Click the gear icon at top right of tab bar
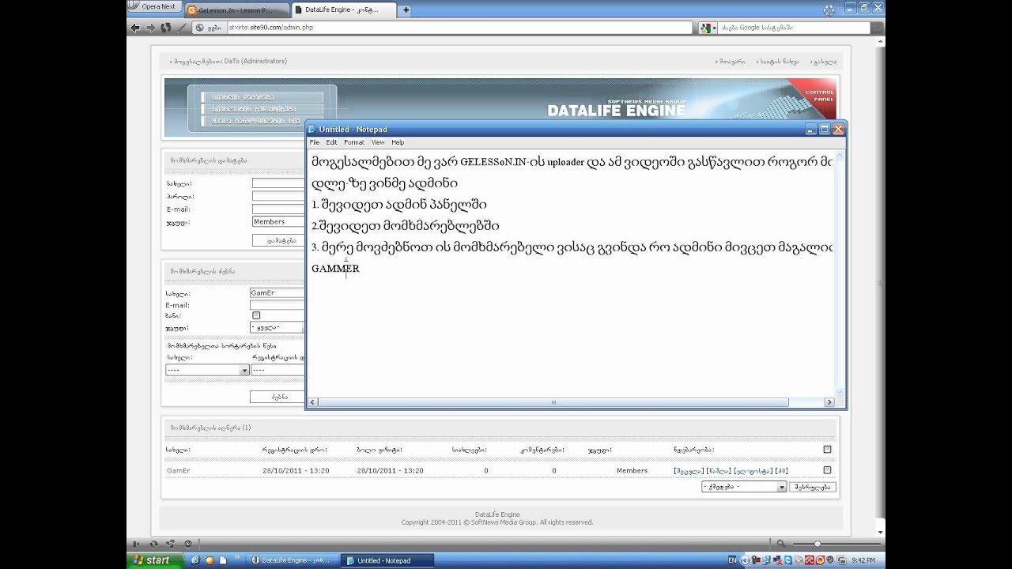Viewport: 1012px width, 569px height. click(829, 10)
